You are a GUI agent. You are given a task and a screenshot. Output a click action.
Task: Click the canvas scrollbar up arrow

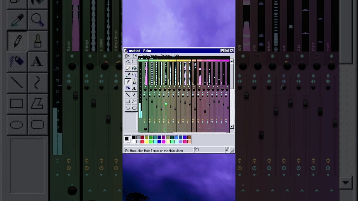[232, 61]
